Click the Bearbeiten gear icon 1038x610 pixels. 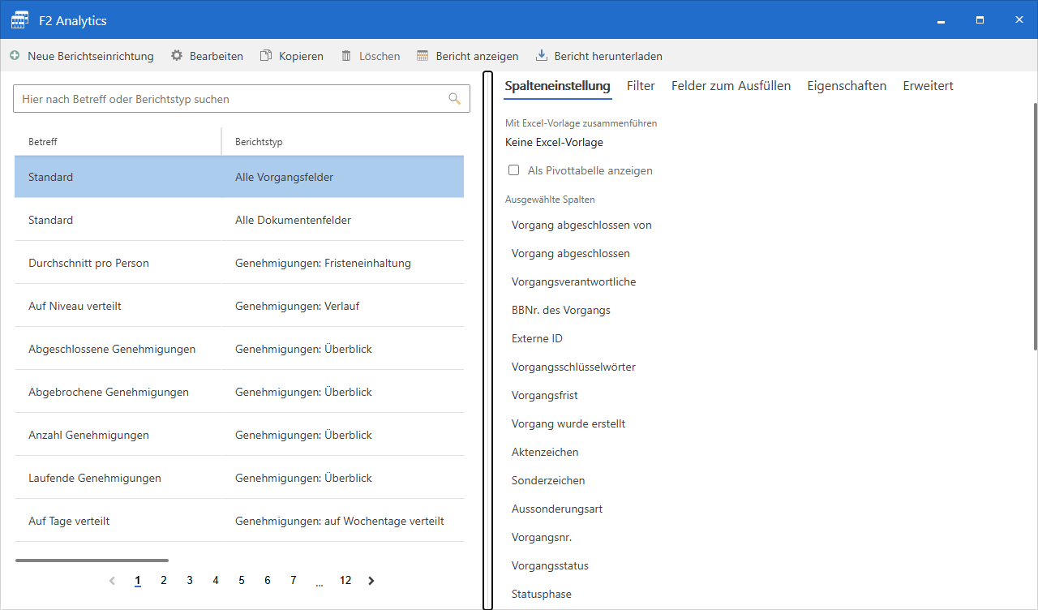point(177,56)
